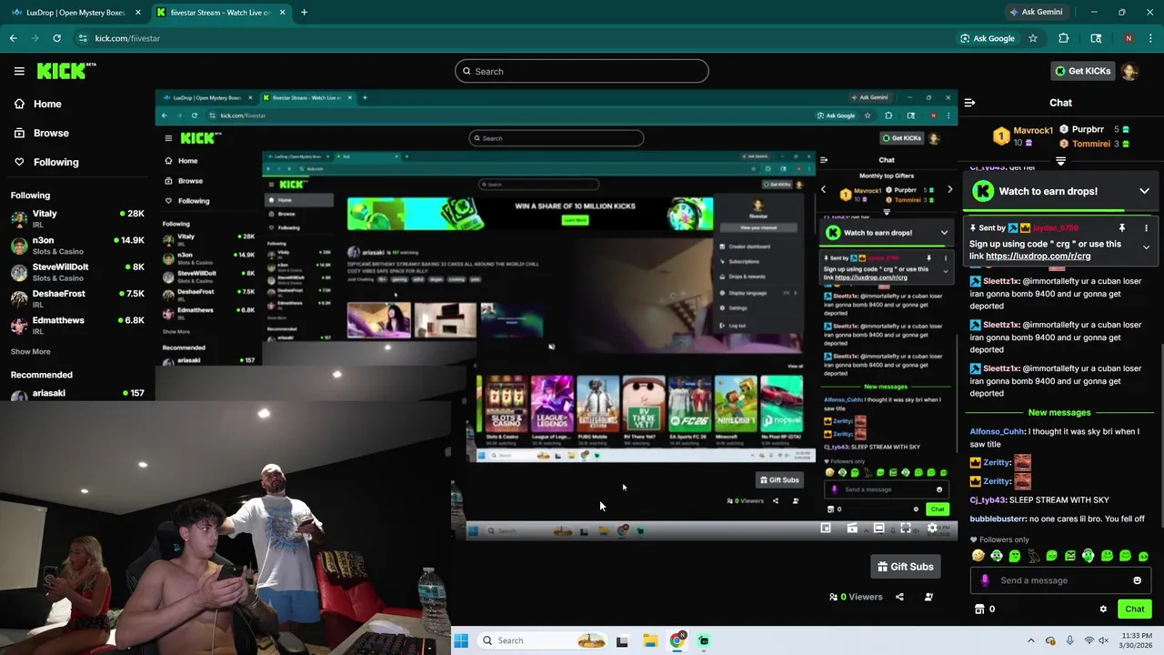
Task: Click the Ask Gemini button in title bar
Action: point(1035,13)
